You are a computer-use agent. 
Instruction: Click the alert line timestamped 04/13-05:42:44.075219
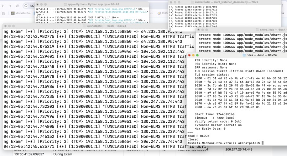click(x=99, y=46)
